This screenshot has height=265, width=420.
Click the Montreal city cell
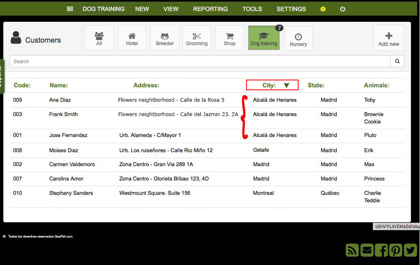[x=263, y=193]
